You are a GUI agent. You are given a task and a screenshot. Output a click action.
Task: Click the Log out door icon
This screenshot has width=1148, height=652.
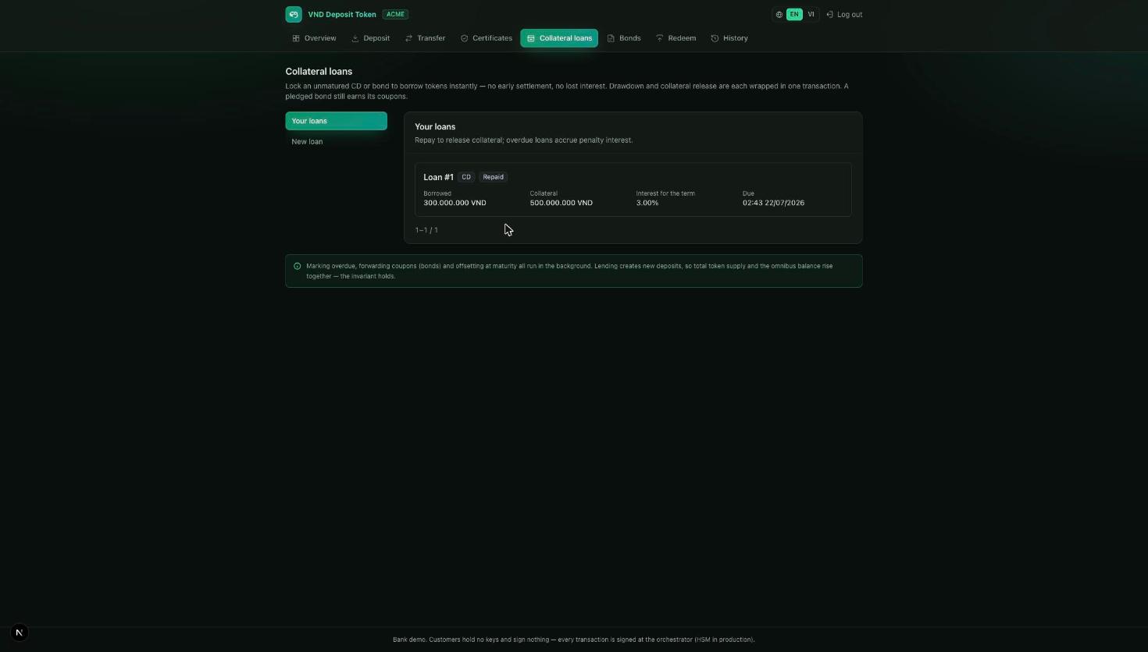point(829,15)
